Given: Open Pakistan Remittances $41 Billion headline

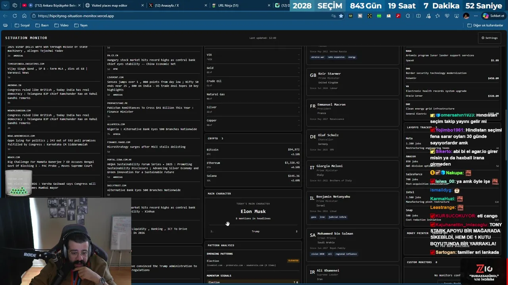Looking at the screenshot, I should pyautogui.click(x=150, y=110).
